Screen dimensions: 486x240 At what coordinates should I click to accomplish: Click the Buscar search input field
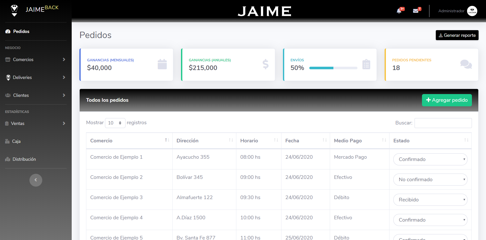(443, 123)
